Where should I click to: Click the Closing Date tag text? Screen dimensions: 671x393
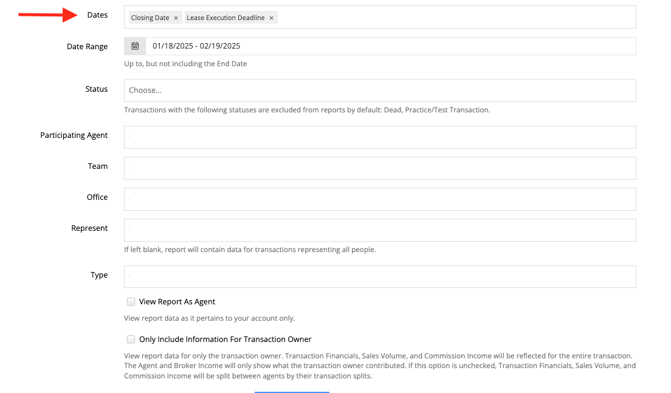(x=150, y=18)
